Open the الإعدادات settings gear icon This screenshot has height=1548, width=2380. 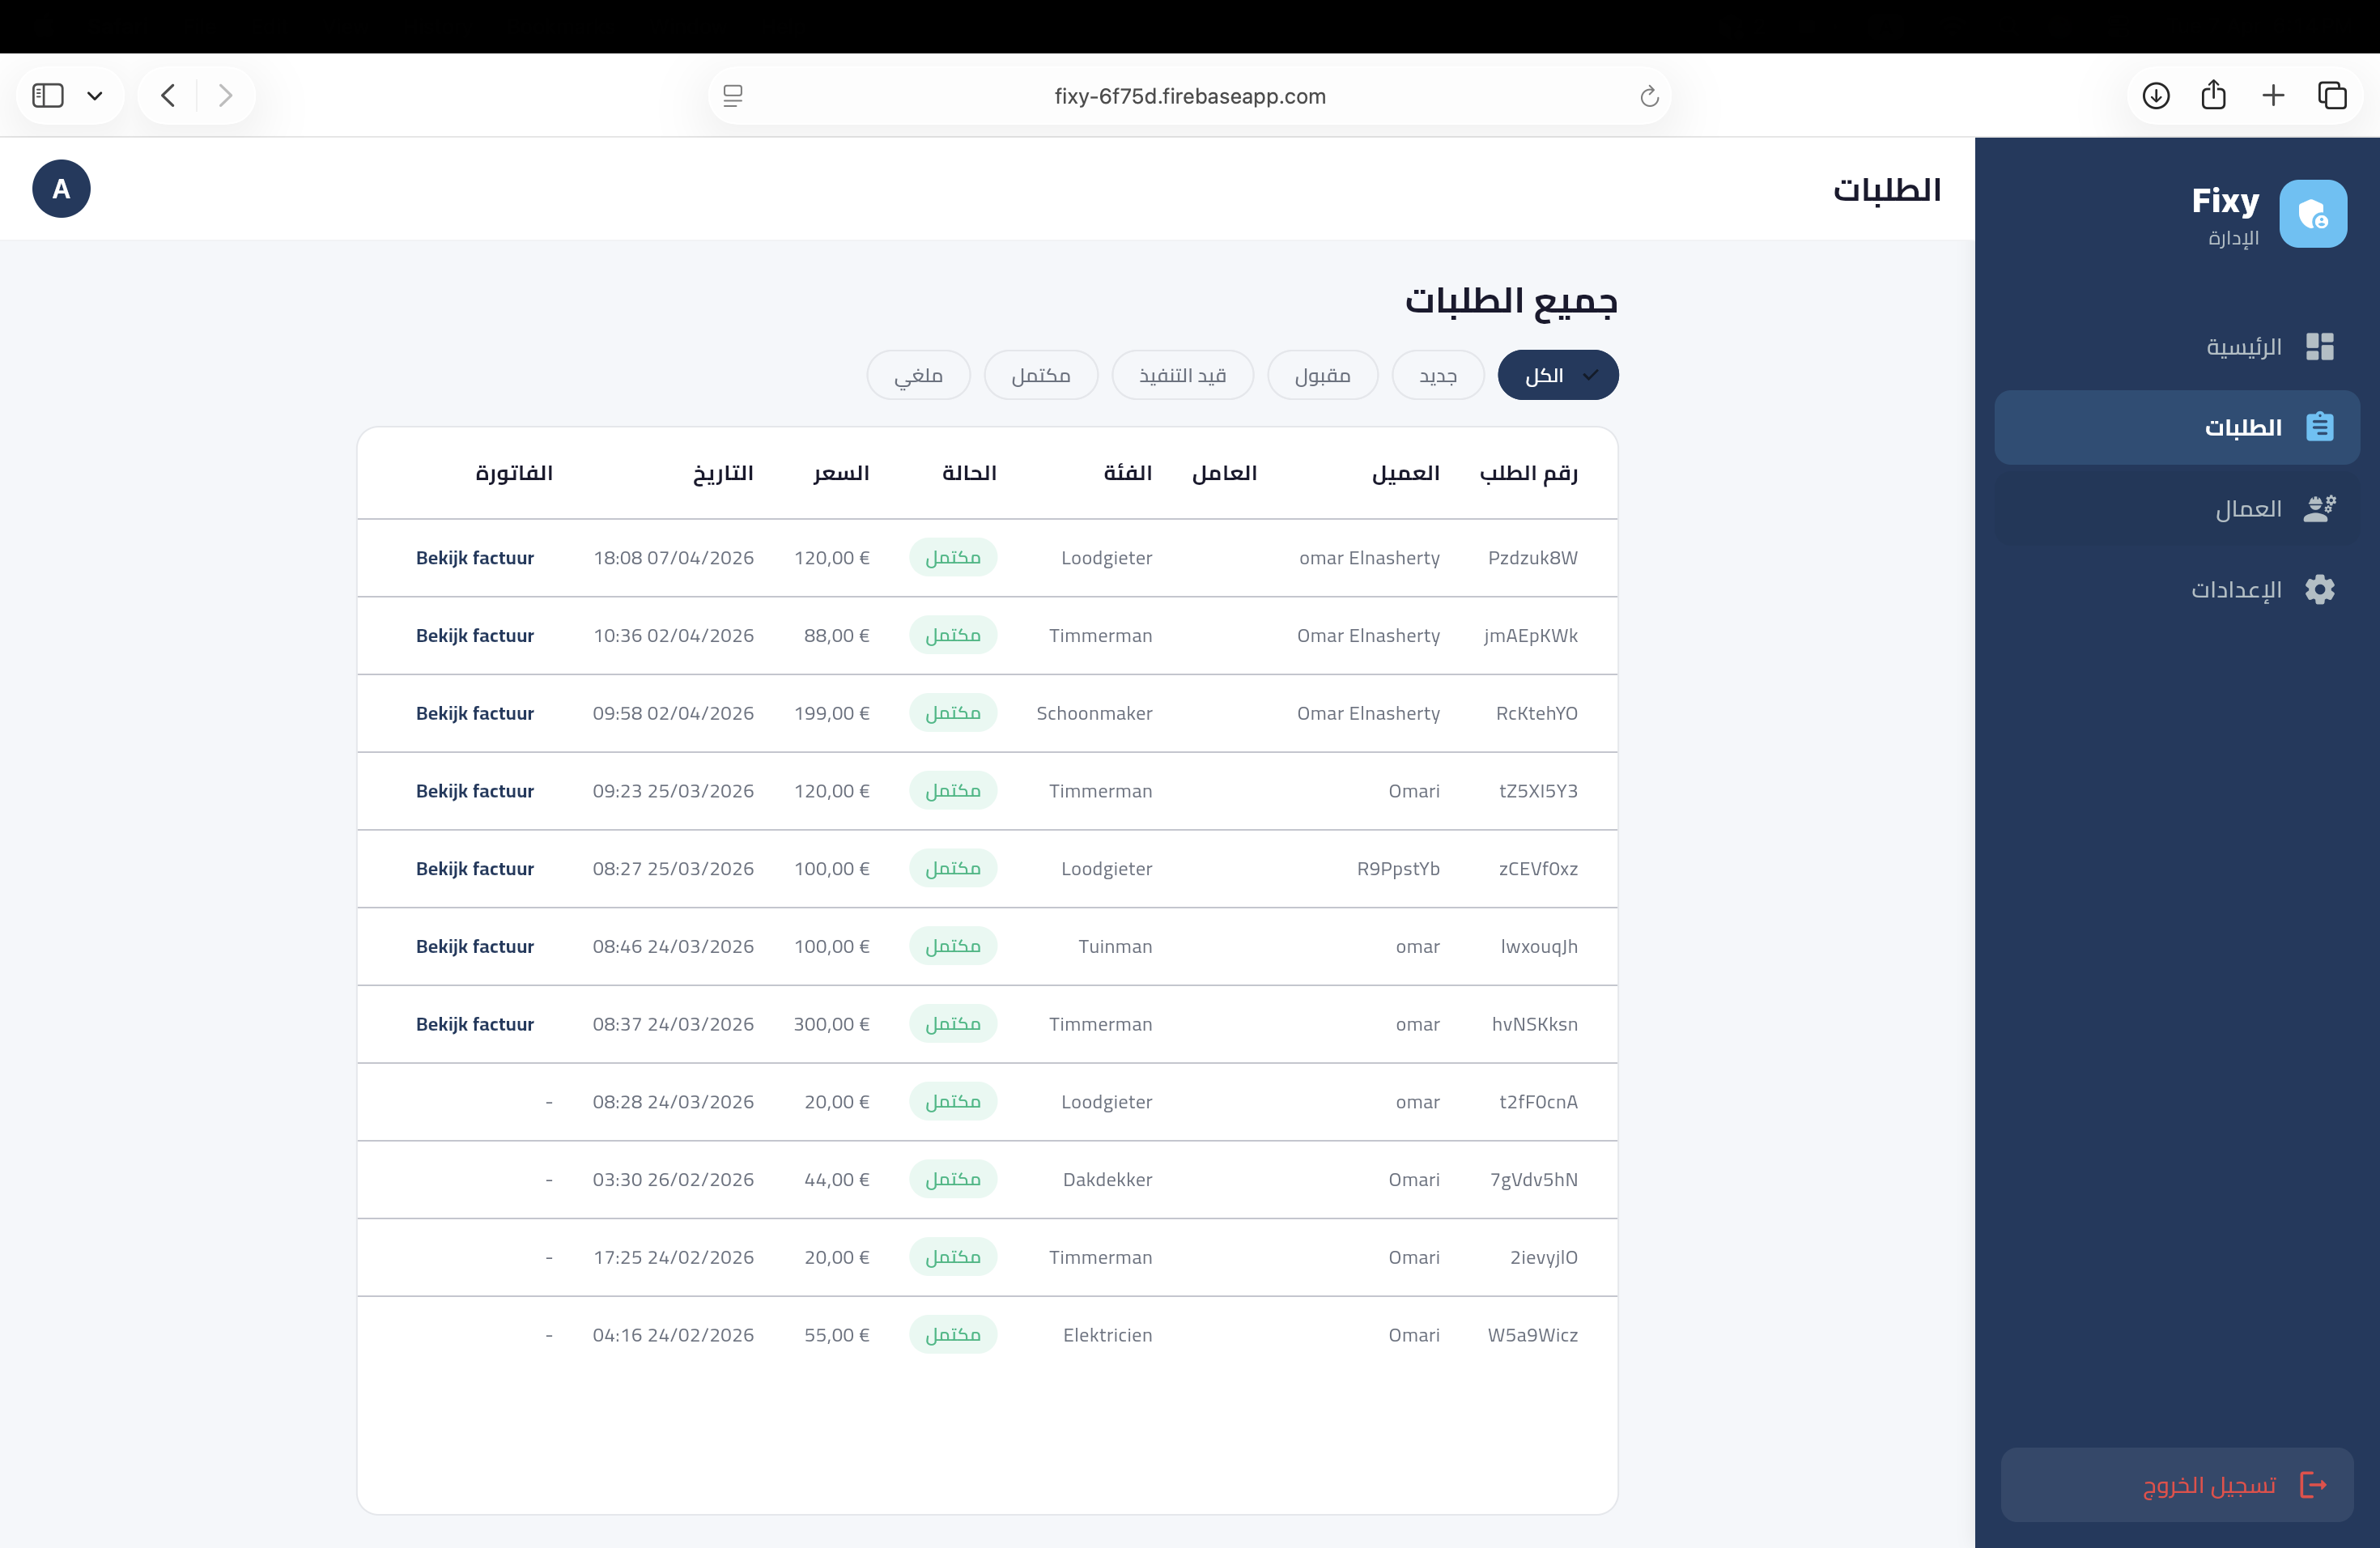pyautogui.click(x=2322, y=590)
